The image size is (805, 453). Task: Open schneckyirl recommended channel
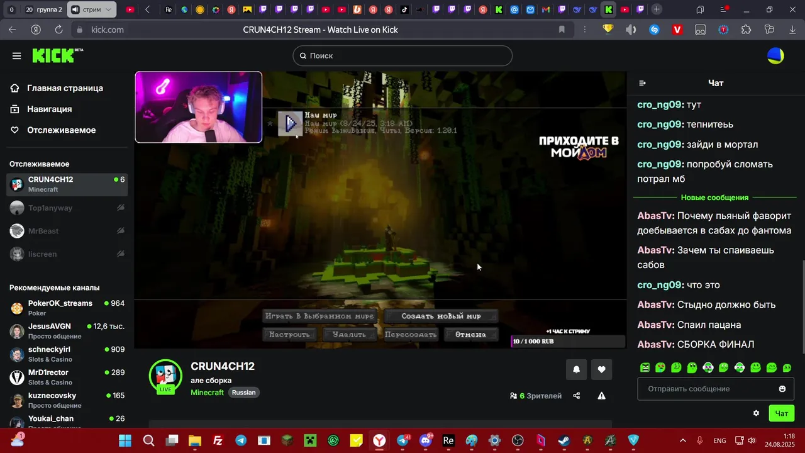click(x=67, y=354)
